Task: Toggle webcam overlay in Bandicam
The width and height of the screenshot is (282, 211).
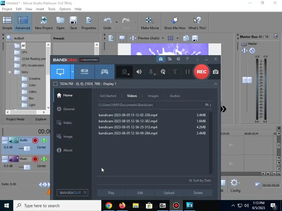Action: [124, 72]
